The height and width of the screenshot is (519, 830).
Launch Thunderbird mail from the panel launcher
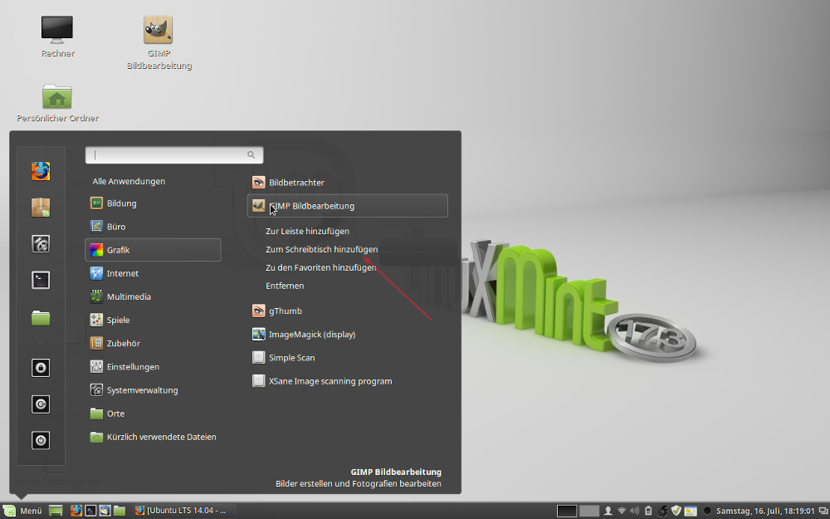click(x=105, y=511)
